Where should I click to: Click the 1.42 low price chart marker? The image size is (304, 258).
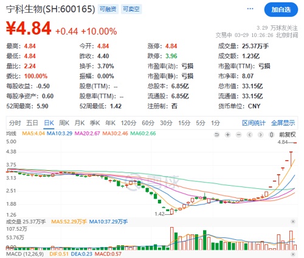pos(159,214)
